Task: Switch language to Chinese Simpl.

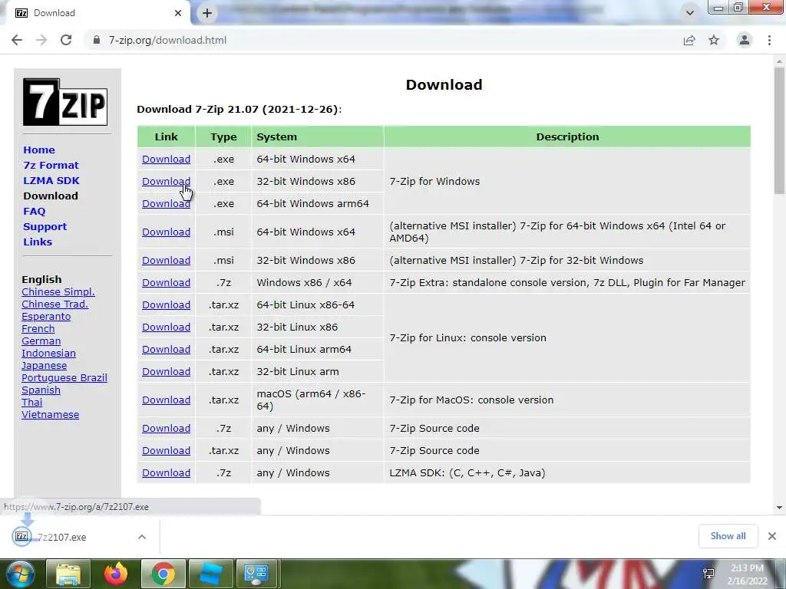Action: (58, 292)
